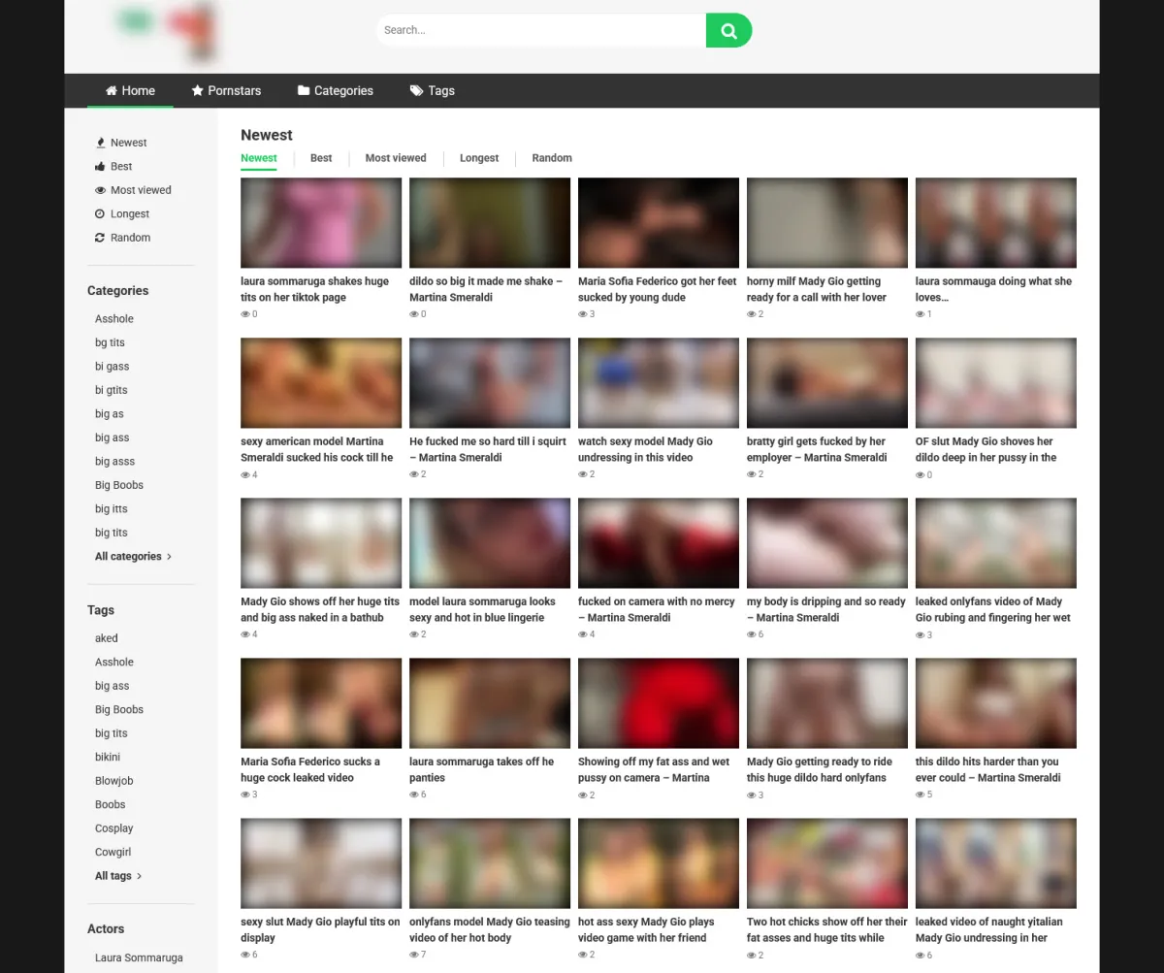Viewport: 1164px width, 973px height.
Task: Click the refresh icon beside Random in sidebar
Action: coord(100,238)
